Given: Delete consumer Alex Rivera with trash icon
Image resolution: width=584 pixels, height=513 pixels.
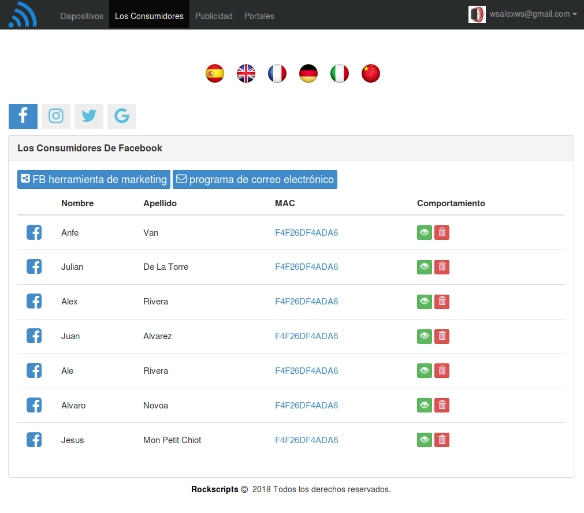Looking at the screenshot, I should (442, 302).
